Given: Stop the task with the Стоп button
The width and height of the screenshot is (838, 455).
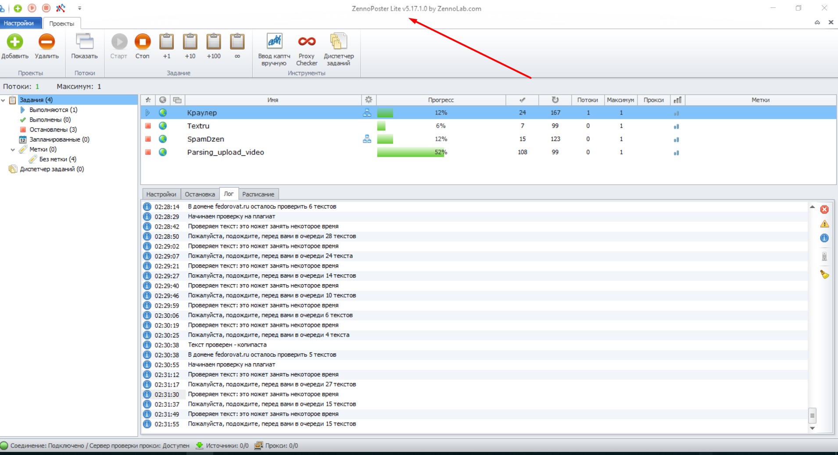Looking at the screenshot, I should (x=142, y=47).
